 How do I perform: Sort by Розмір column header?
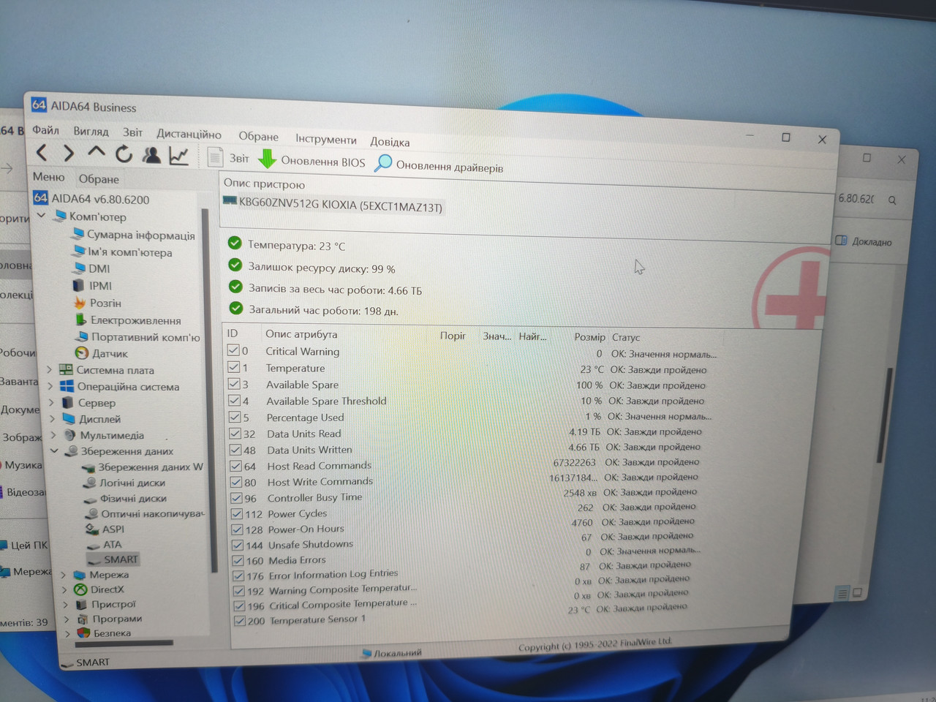coord(589,337)
